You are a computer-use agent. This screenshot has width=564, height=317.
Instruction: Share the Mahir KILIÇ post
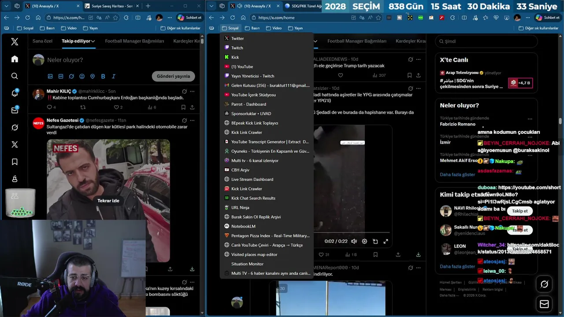click(192, 107)
